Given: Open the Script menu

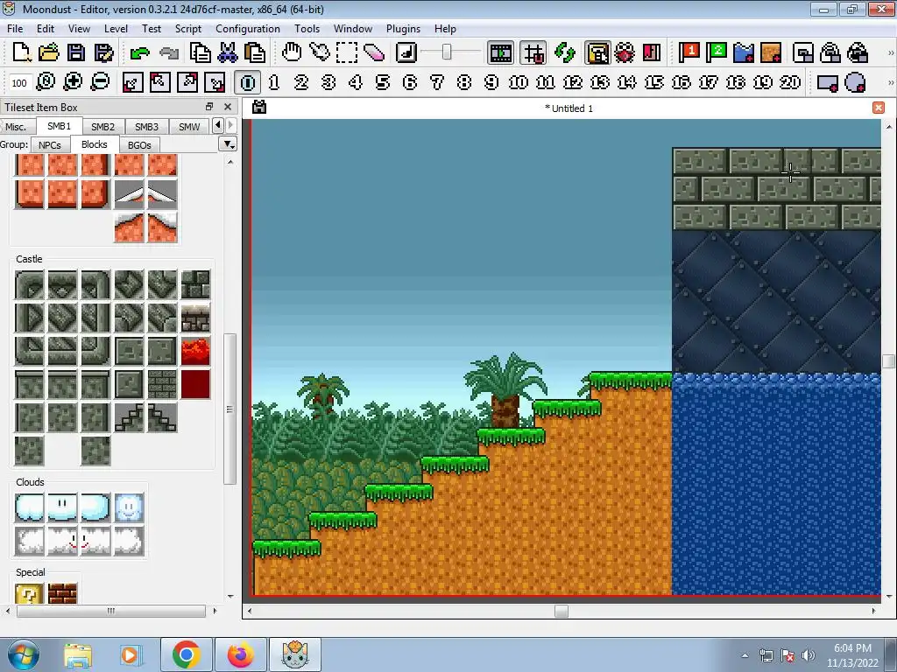Looking at the screenshot, I should coord(187,29).
